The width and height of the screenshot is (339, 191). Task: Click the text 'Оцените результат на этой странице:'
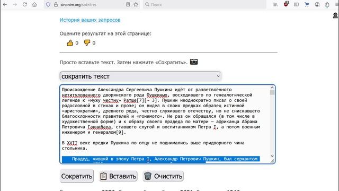tap(105, 33)
